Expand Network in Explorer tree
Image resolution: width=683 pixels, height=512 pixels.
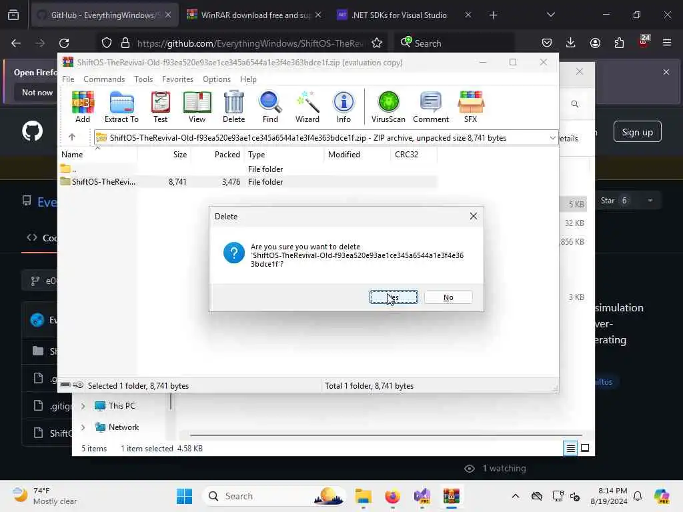(x=83, y=427)
